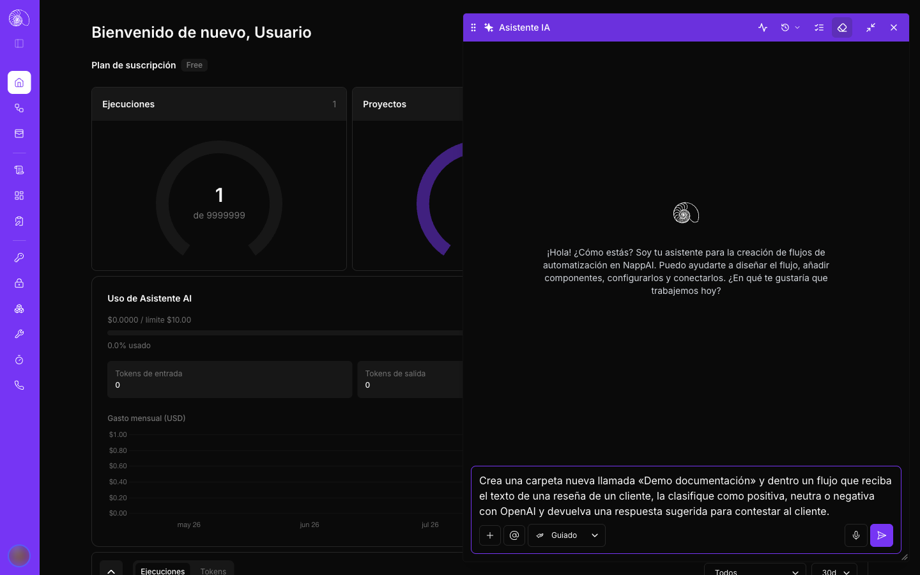Screen dimensions: 920x575
Task: Open the Todos filter dropdown
Action: [x=755, y=571]
